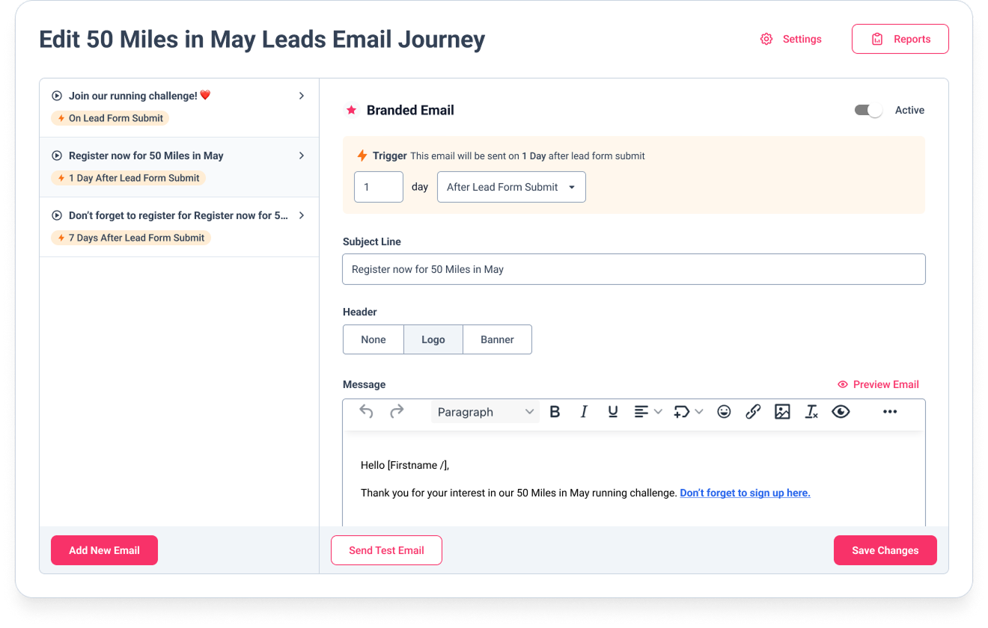Image resolution: width=988 pixels, height=628 pixels.
Task: Click the red star beside Branded Email
Action: (x=351, y=111)
